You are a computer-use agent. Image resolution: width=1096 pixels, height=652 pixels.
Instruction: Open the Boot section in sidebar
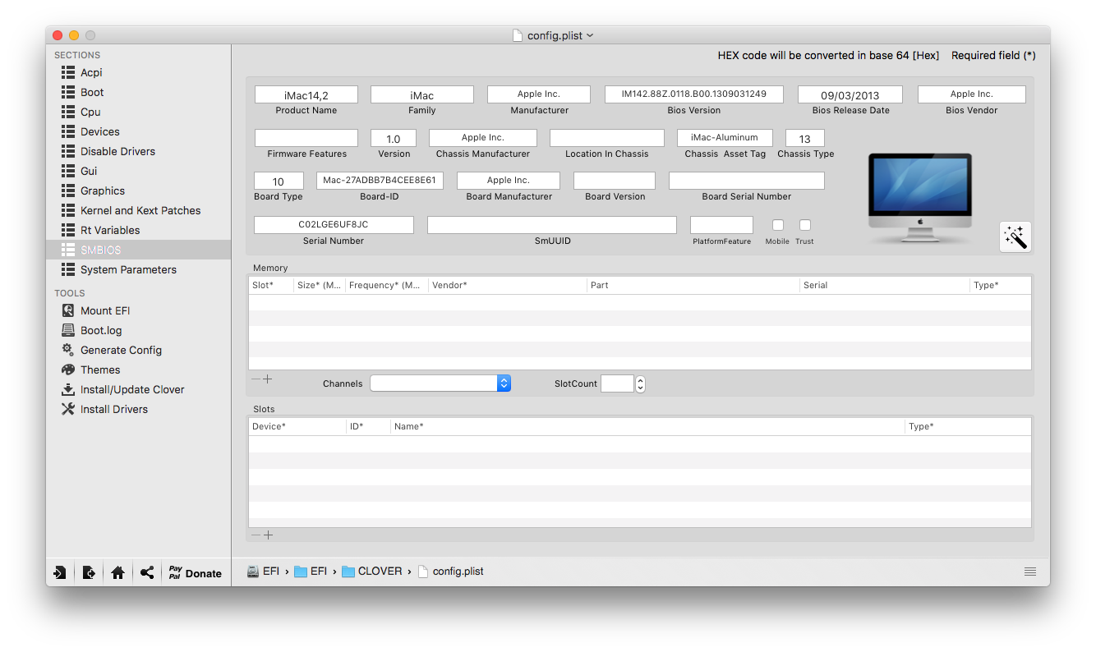(92, 92)
